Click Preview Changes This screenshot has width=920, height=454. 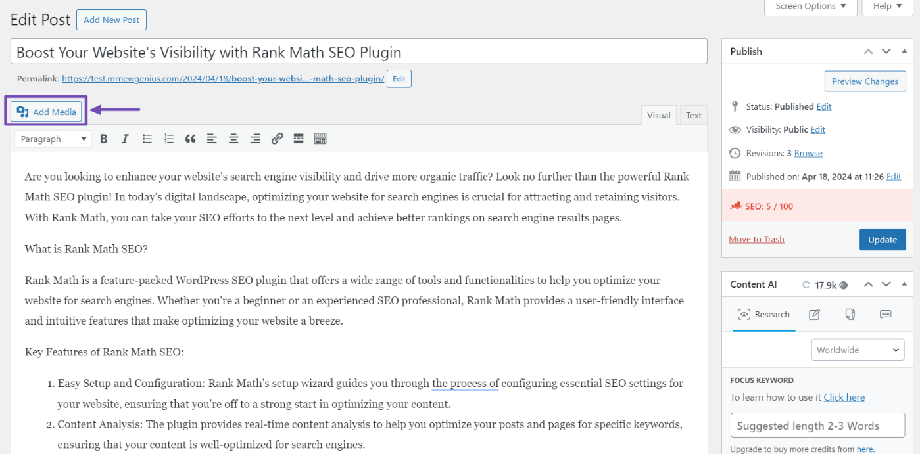865,81
